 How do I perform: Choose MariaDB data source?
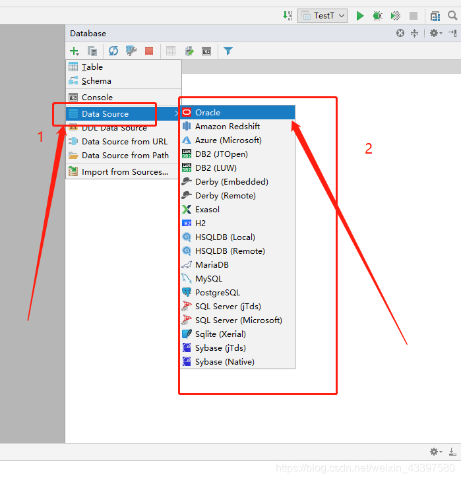pos(238,265)
